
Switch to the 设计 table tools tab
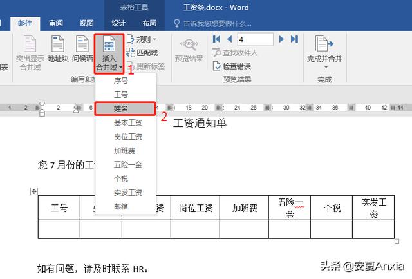point(118,23)
